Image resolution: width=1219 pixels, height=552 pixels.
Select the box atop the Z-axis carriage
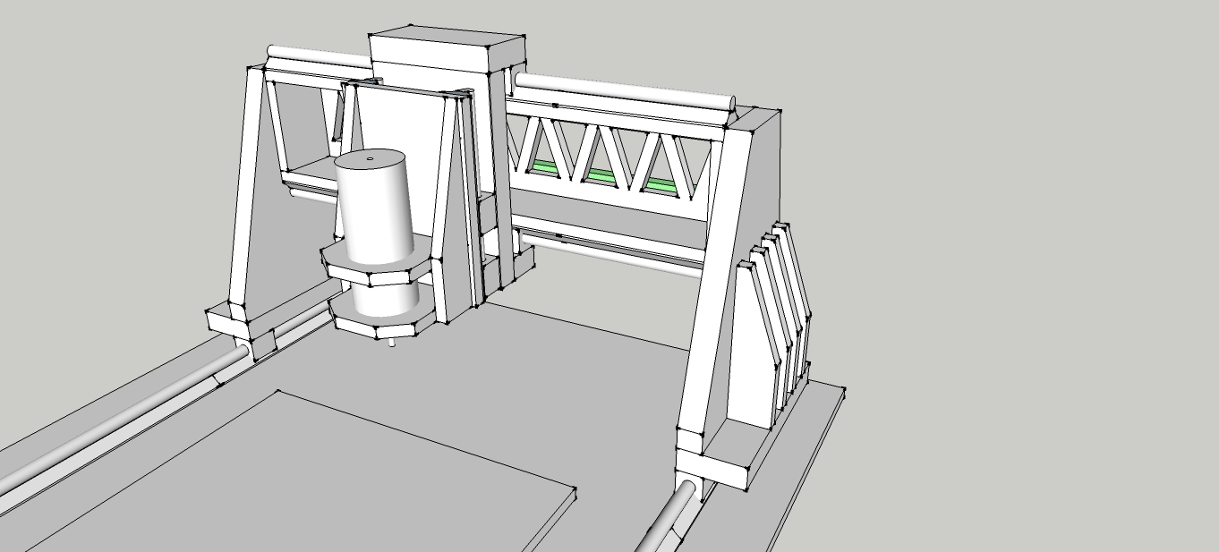447,49
